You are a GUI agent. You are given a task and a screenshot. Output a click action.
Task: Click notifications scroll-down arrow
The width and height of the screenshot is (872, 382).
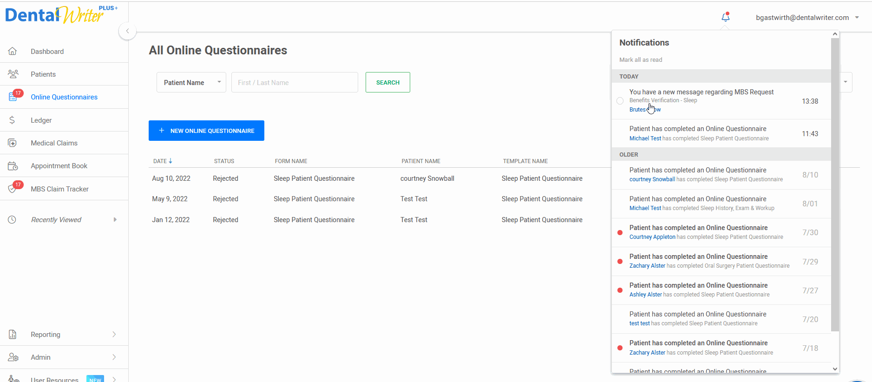(x=835, y=369)
